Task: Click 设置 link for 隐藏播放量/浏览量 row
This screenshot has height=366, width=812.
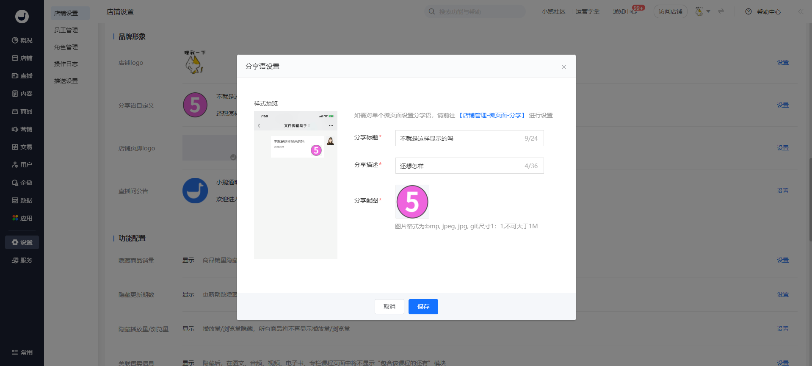Action: click(x=783, y=329)
